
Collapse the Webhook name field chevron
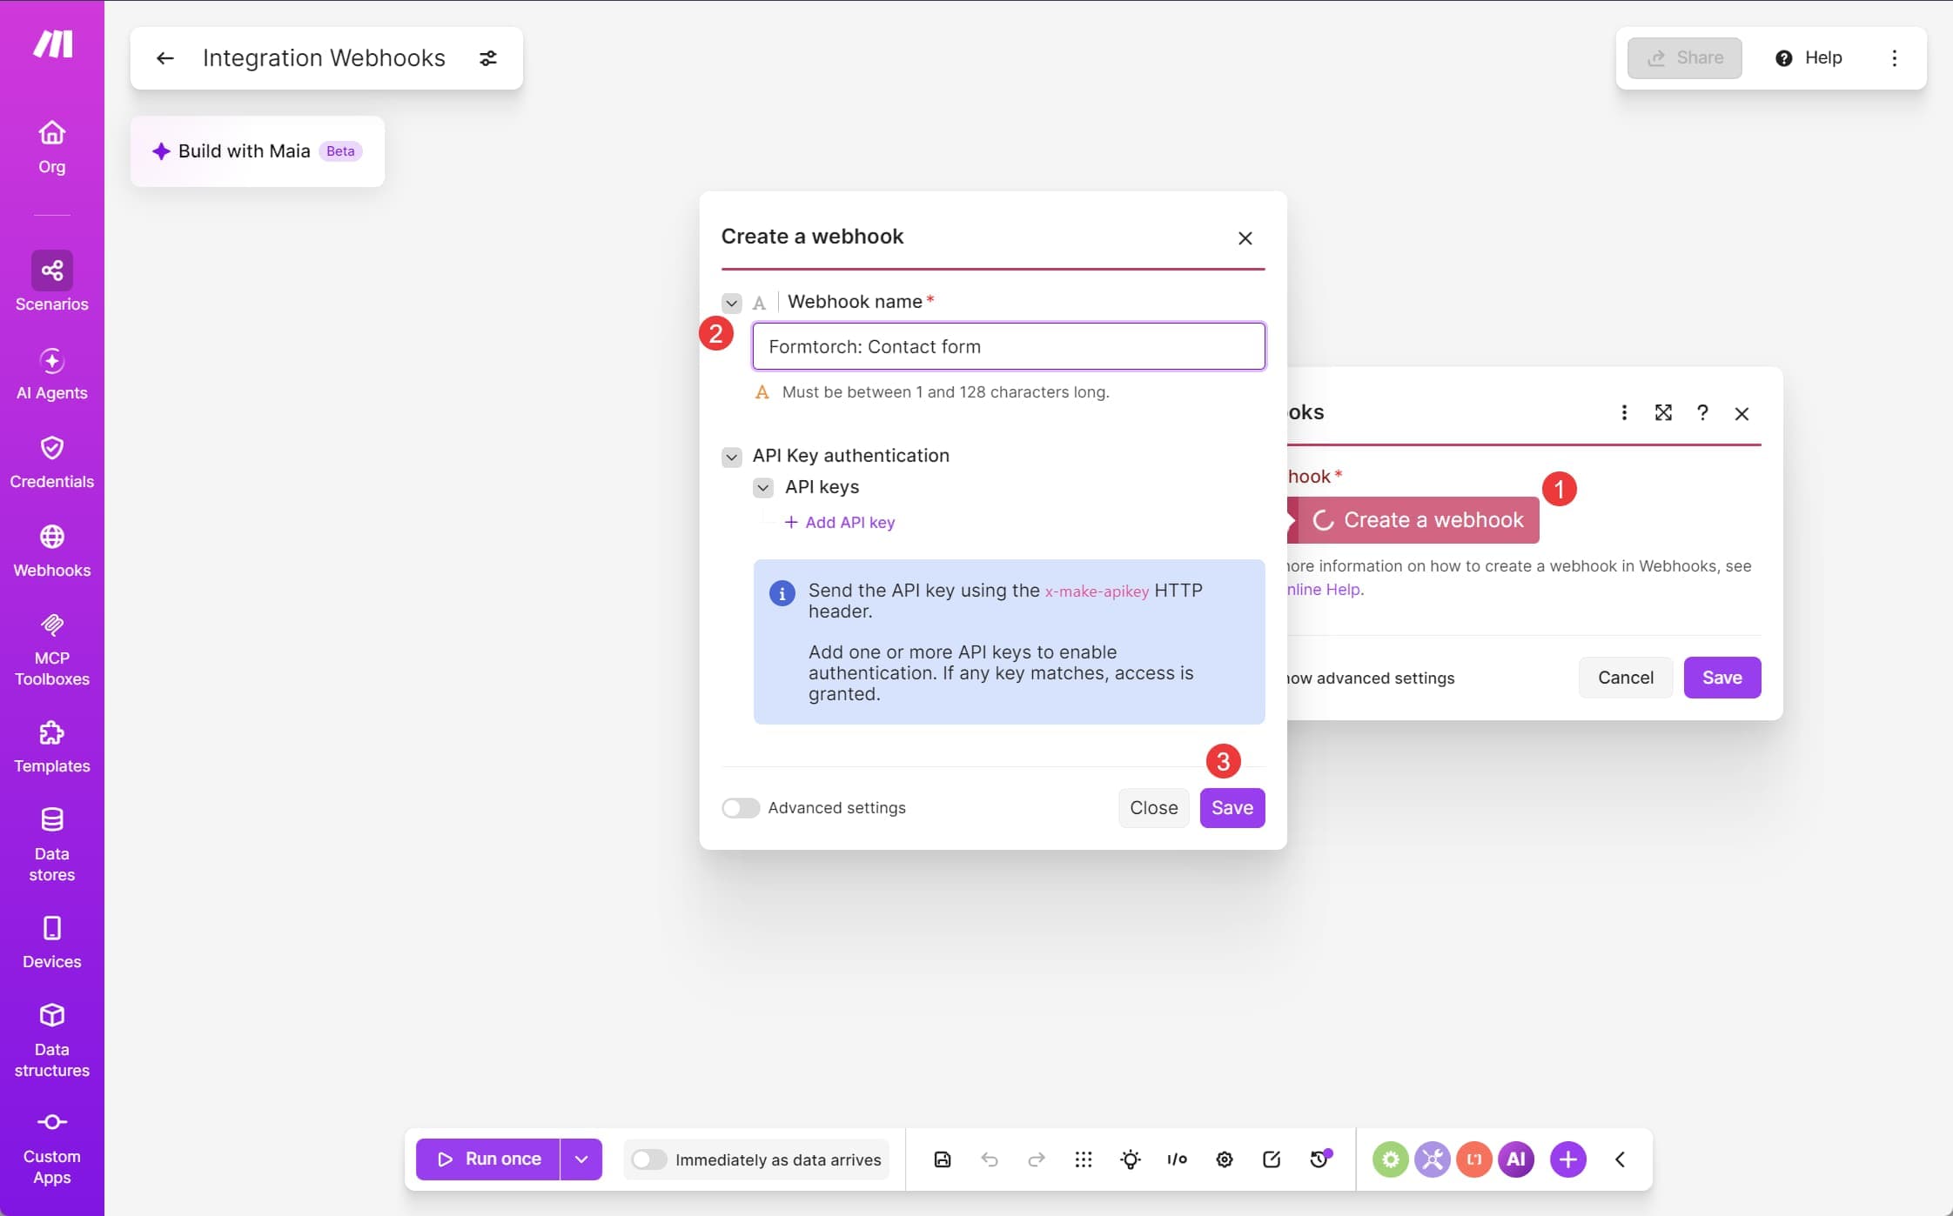point(732,304)
